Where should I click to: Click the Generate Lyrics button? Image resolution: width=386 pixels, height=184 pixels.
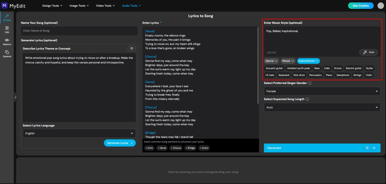pyautogui.click(x=119, y=143)
